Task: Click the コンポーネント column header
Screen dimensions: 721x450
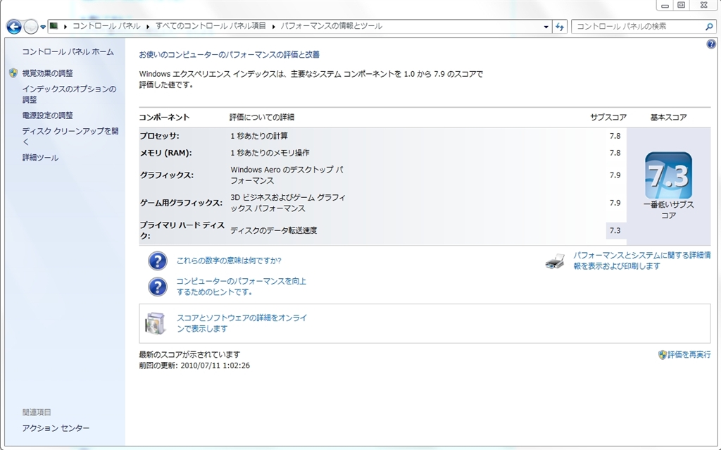Action: (164, 118)
